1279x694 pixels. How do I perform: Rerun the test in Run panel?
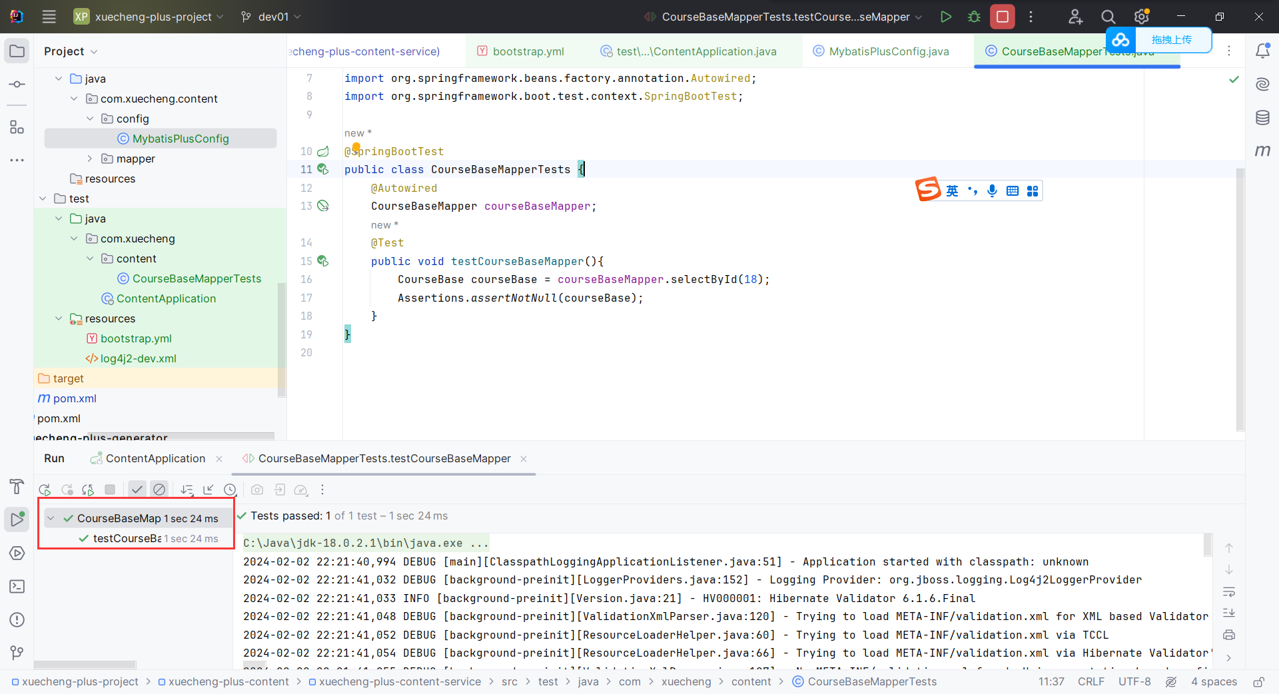pyautogui.click(x=45, y=490)
